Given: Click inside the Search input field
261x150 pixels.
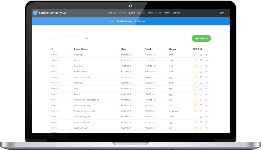Looking at the screenshot, I should point(70,38).
